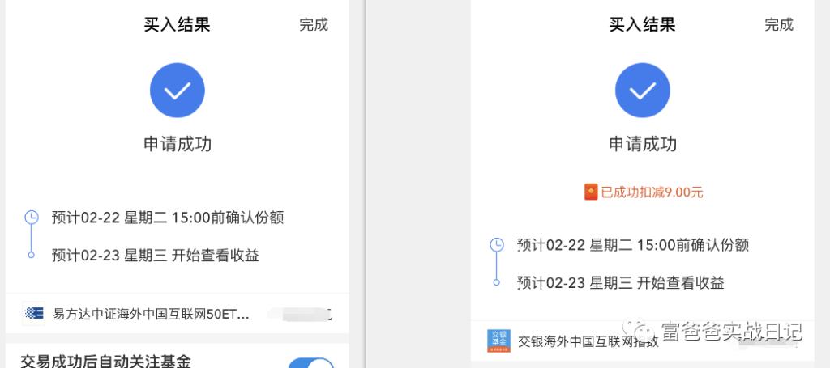Click timeline end dot in 易方达 panel

[32, 256]
